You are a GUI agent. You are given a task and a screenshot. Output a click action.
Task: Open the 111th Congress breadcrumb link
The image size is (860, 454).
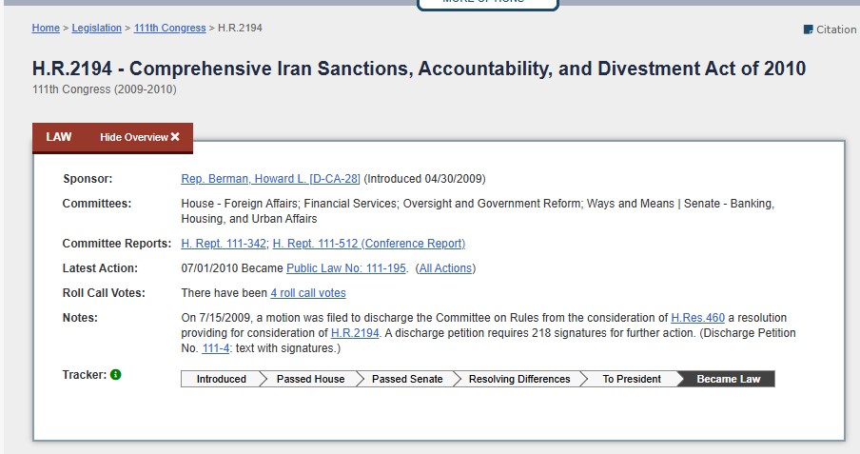[x=169, y=29]
